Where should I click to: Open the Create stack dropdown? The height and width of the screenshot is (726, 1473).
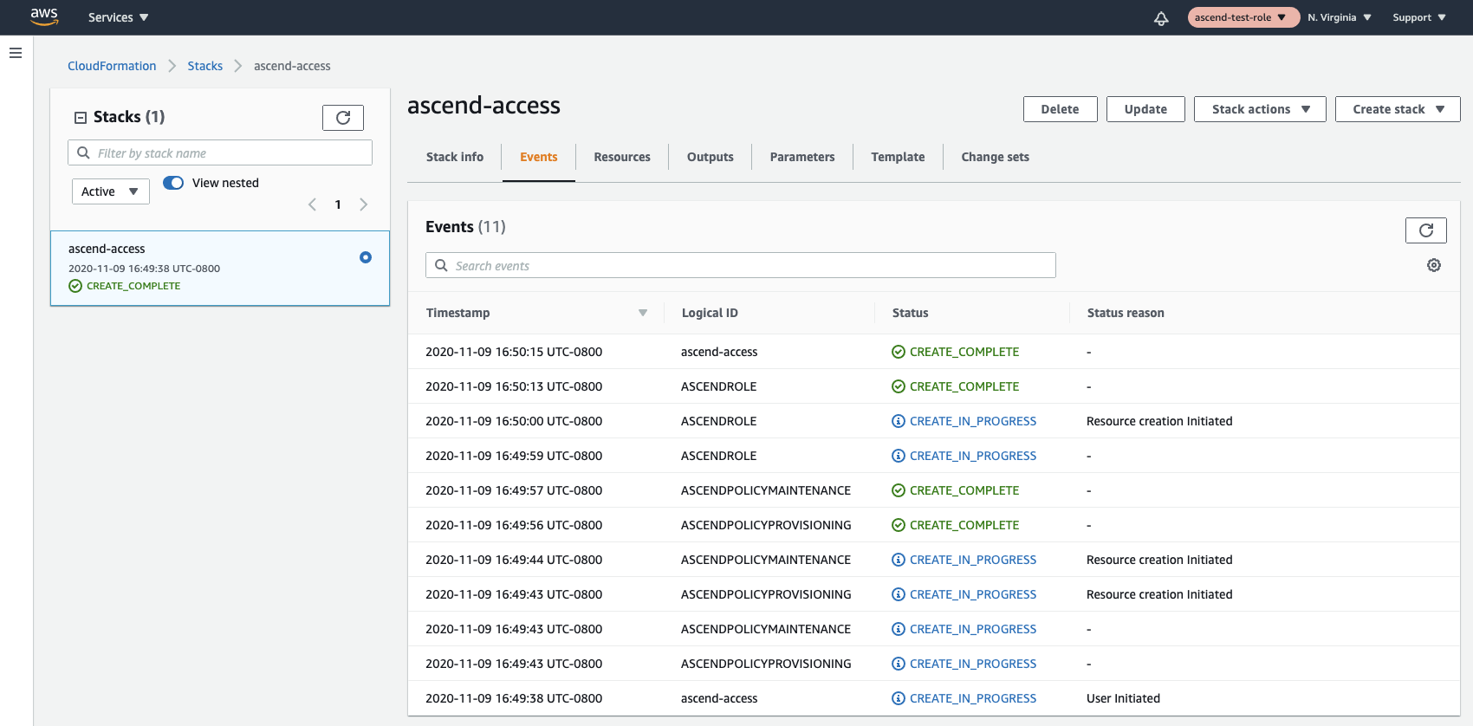point(1397,109)
